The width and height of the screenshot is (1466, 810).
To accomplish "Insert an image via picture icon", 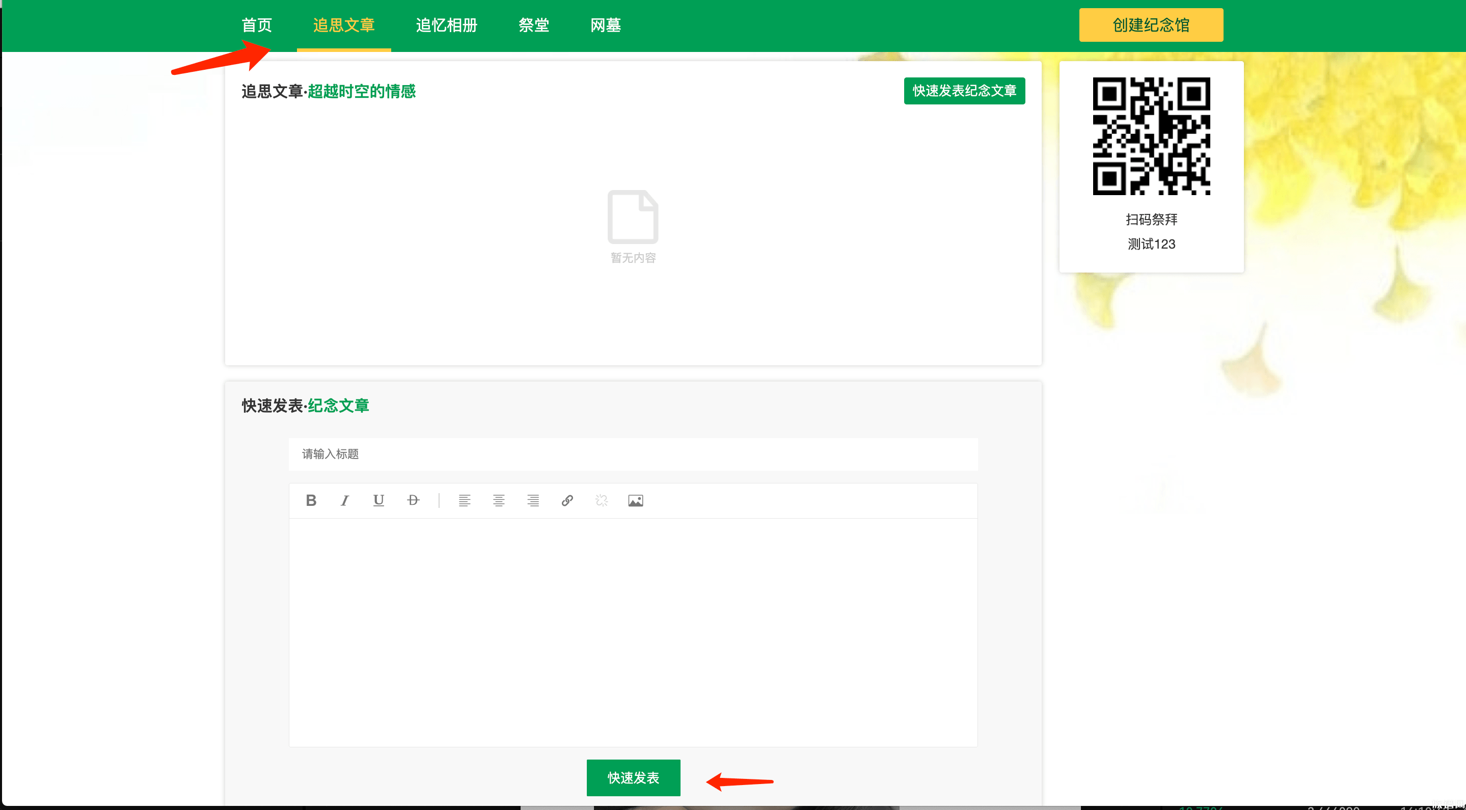I will click(x=636, y=500).
